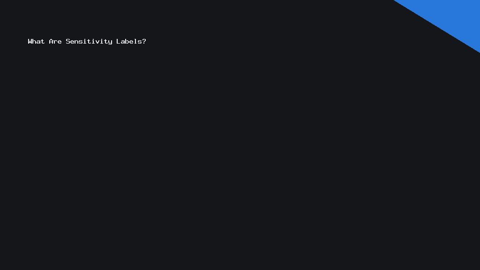
Task: Click the letter 't' ending 'What'
Action: (43, 41)
